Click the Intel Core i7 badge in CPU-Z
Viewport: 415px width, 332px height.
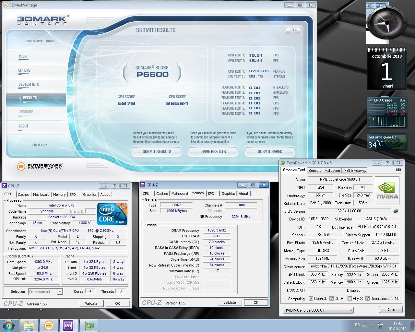[113, 214]
